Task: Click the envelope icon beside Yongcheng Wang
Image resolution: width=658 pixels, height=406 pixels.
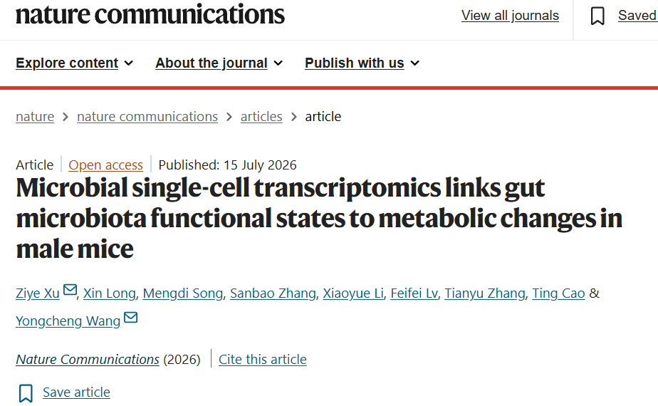Action: (130, 318)
